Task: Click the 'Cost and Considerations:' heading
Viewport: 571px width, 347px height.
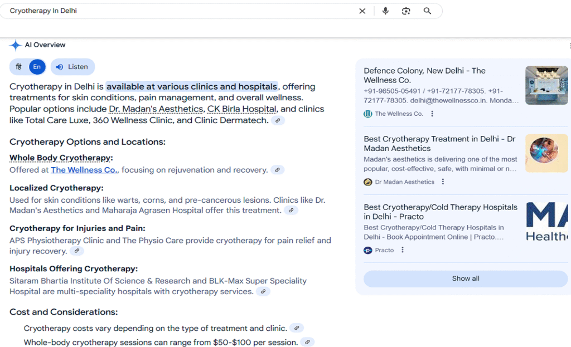Action: pyautogui.click(x=64, y=312)
